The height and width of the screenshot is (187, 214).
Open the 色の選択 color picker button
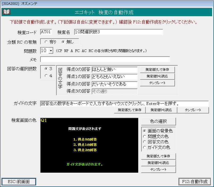point(158,121)
